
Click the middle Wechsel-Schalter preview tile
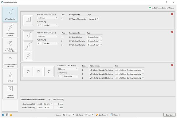(x=28, y=46)
